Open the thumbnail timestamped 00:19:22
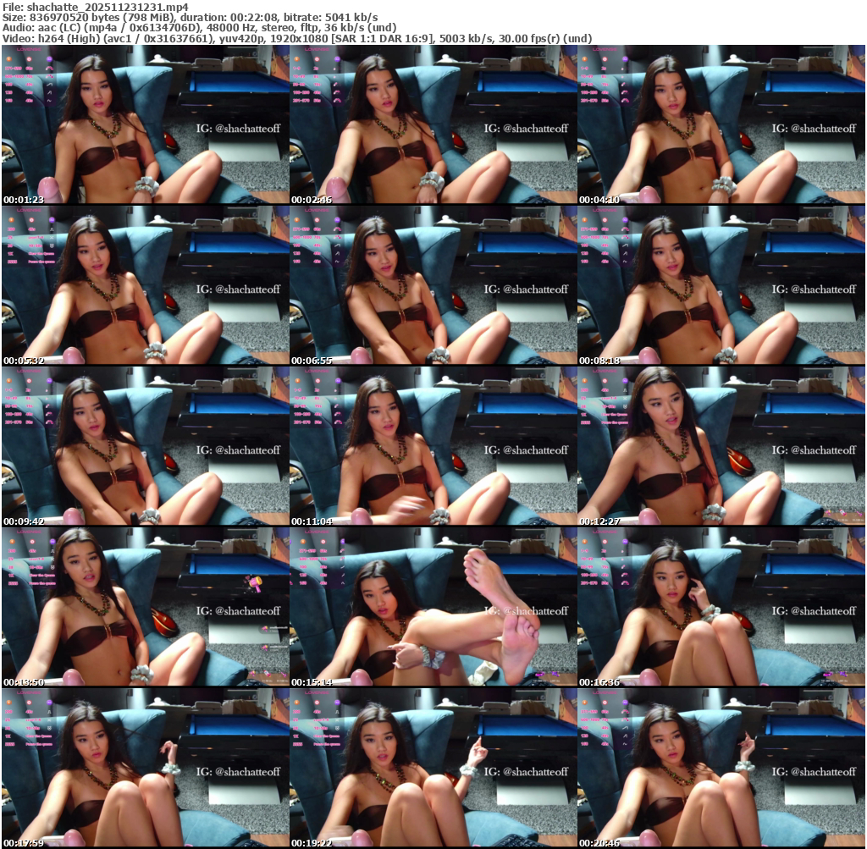The width and height of the screenshot is (867, 849). (x=433, y=768)
